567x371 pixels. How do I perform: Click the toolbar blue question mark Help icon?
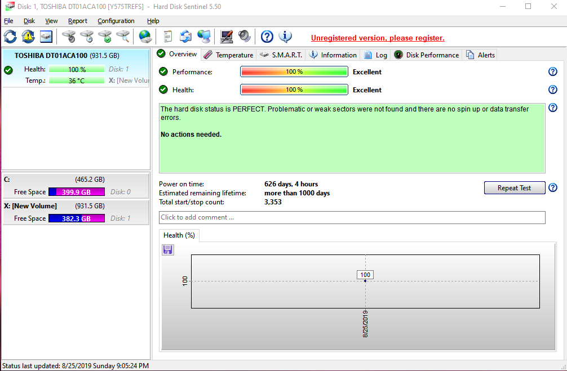[267, 37]
